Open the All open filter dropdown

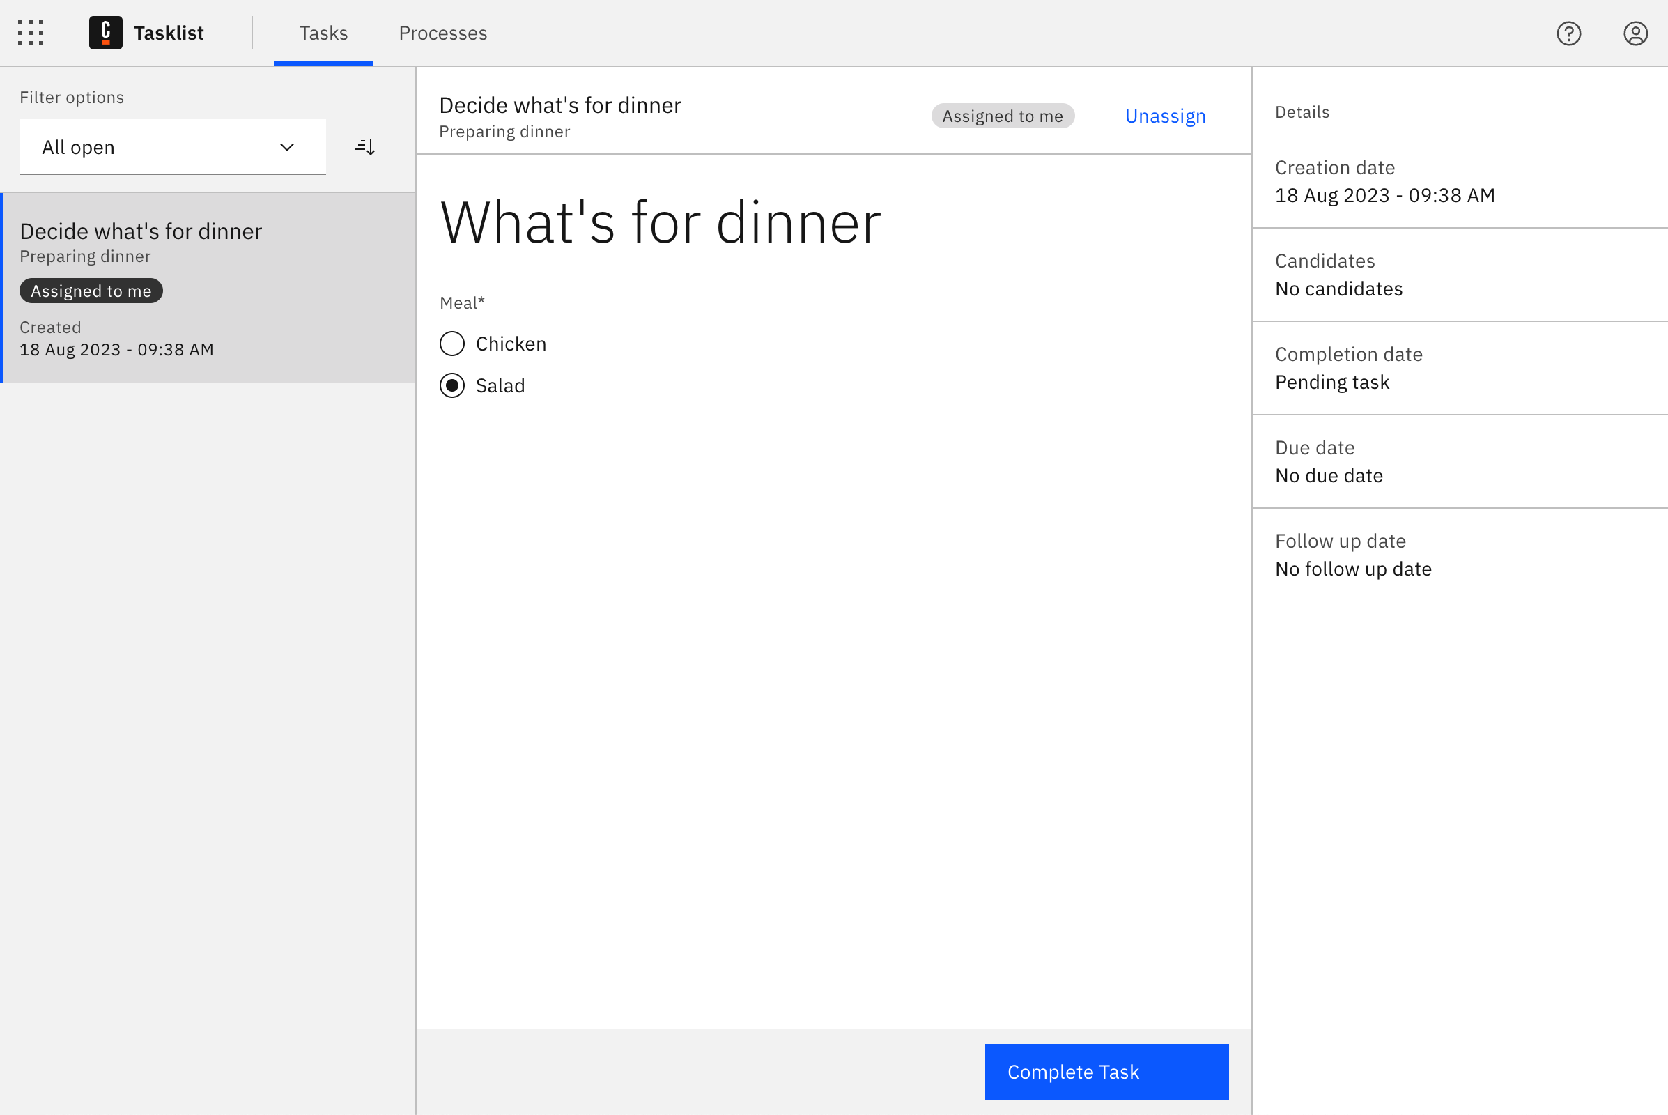pos(172,146)
